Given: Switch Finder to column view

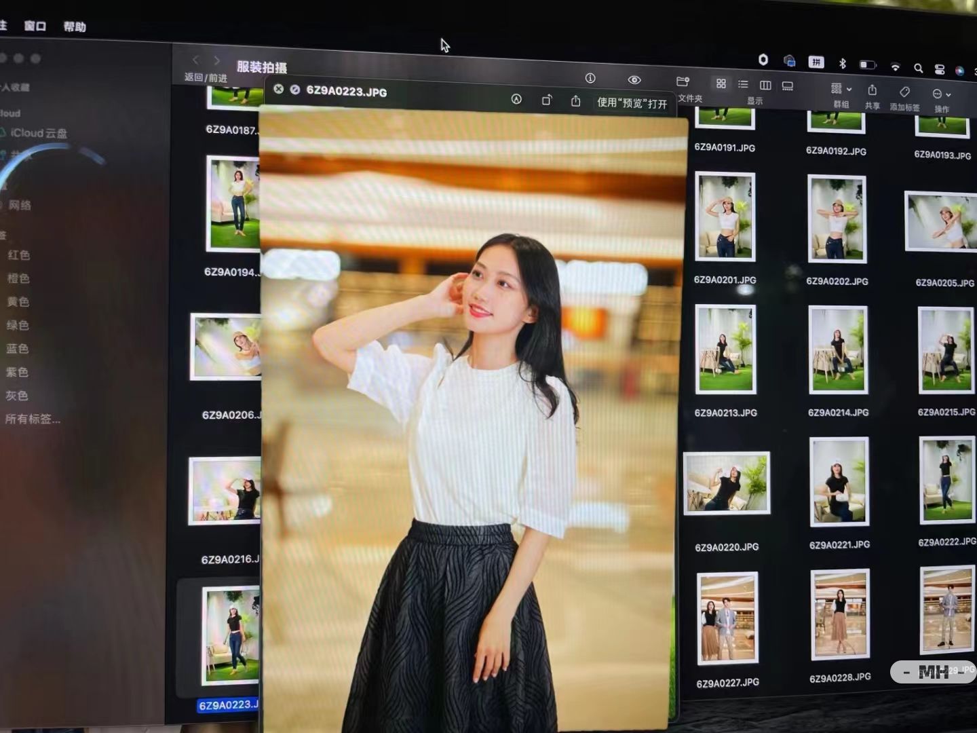Looking at the screenshot, I should (765, 85).
